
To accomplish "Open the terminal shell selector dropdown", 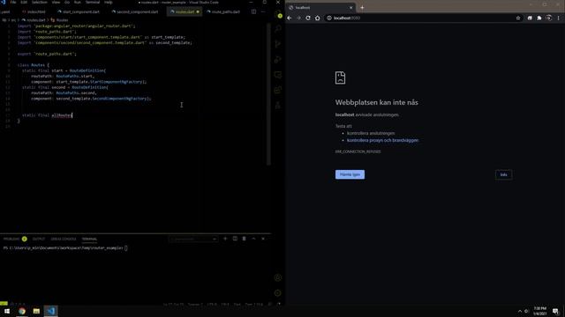I will click(x=193, y=239).
